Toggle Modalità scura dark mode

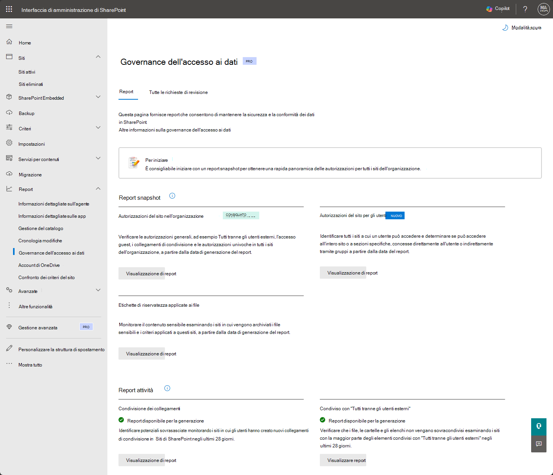[522, 28]
